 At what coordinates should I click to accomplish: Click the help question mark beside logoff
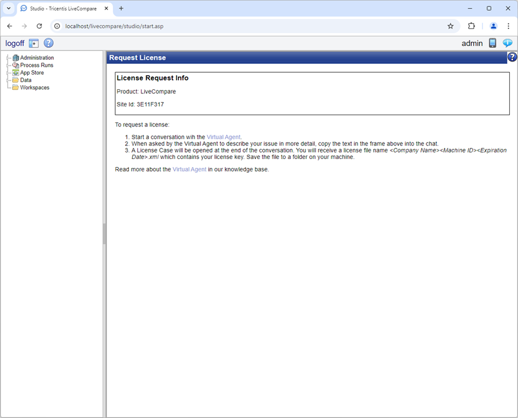point(48,43)
